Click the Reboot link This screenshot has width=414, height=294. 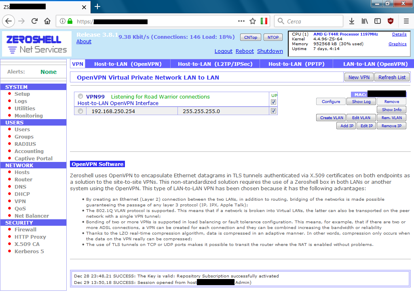[245, 51]
